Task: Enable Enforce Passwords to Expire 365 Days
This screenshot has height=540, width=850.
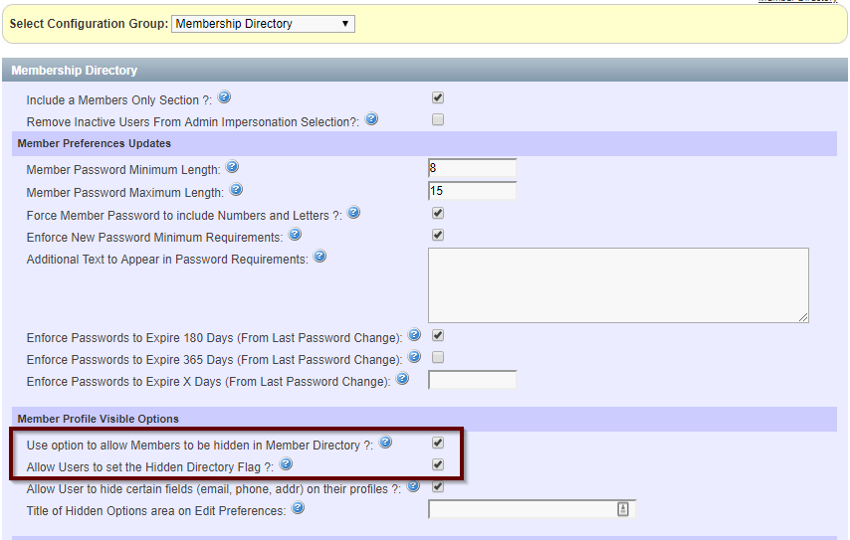Action: (x=438, y=357)
